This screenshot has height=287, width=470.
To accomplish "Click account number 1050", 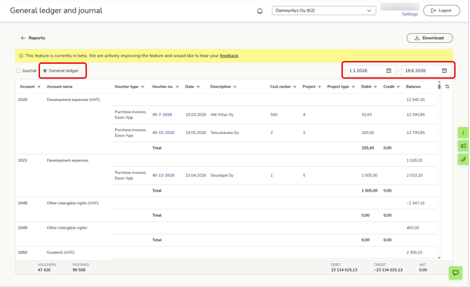I will click(22, 253).
